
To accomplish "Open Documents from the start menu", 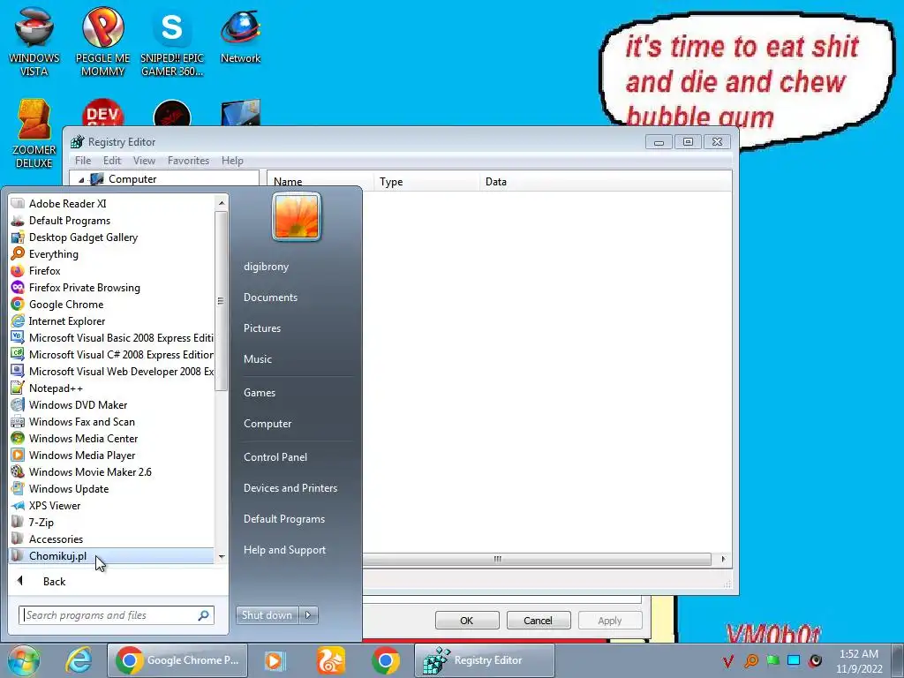I will tap(270, 298).
